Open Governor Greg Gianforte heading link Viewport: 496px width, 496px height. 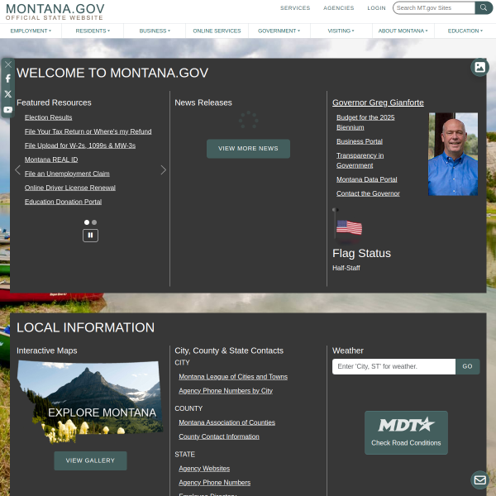click(378, 103)
